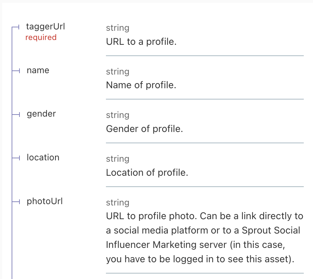Click the 'Gender of profile.' description text
313x279 pixels.
pyautogui.click(x=145, y=129)
